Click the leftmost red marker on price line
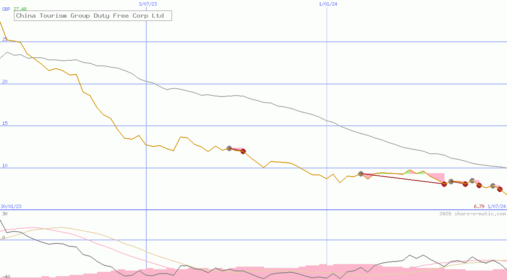Screen dimensions: 507x280 pos(243,151)
